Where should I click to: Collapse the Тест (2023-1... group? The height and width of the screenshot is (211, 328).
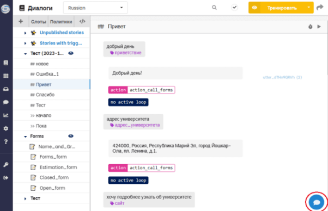25,54
